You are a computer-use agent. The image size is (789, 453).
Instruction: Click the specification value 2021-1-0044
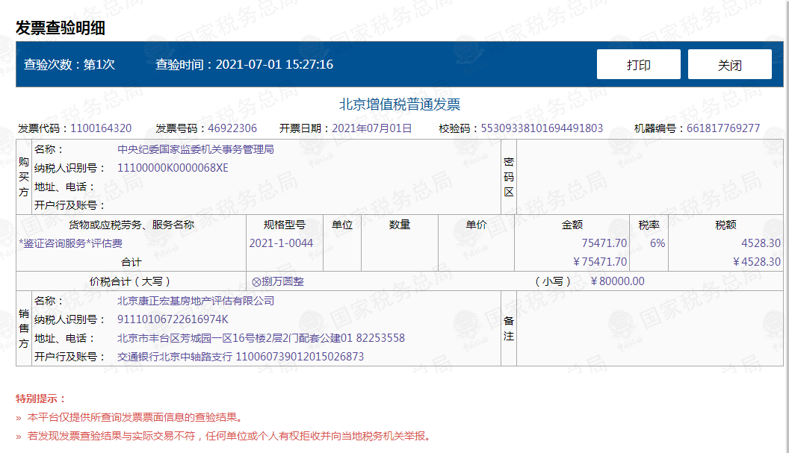click(281, 243)
